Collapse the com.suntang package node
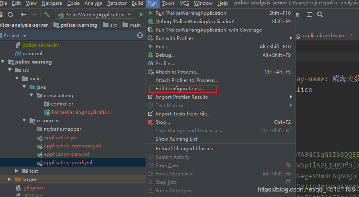 pyautogui.click(x=32, y=95)
